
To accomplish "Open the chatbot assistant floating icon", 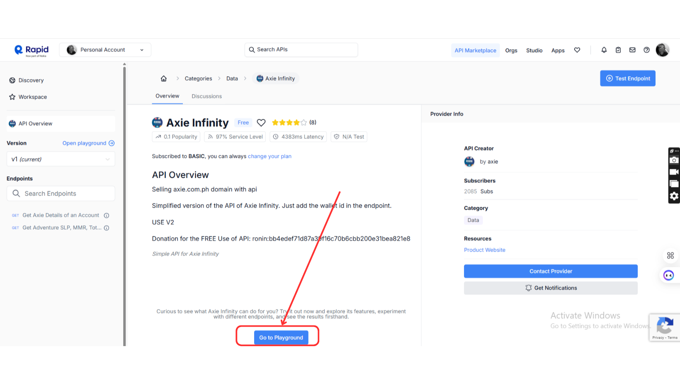I will [x=669, y=275].
